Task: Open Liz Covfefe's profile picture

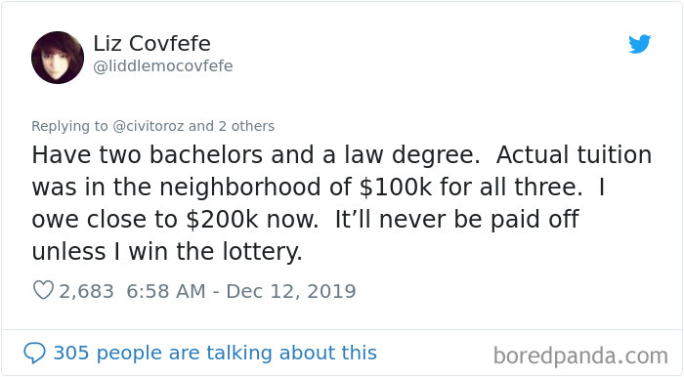Action: 58,58
